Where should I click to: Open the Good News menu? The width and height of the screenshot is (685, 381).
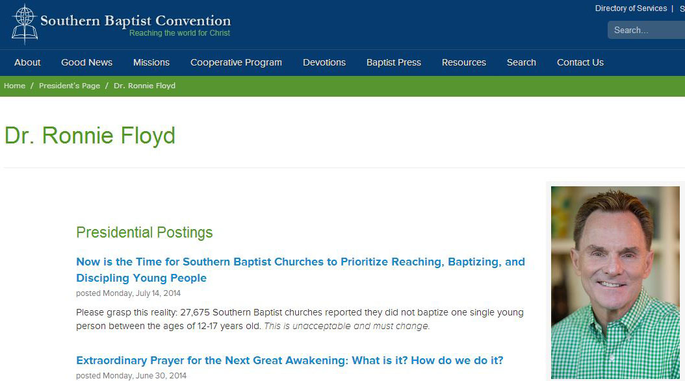[86, 62]
